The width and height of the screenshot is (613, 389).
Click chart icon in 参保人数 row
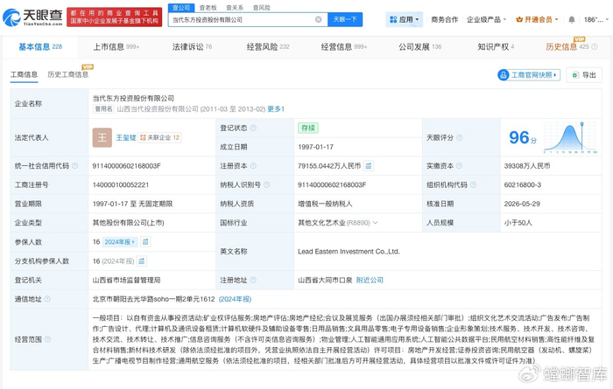145,242
